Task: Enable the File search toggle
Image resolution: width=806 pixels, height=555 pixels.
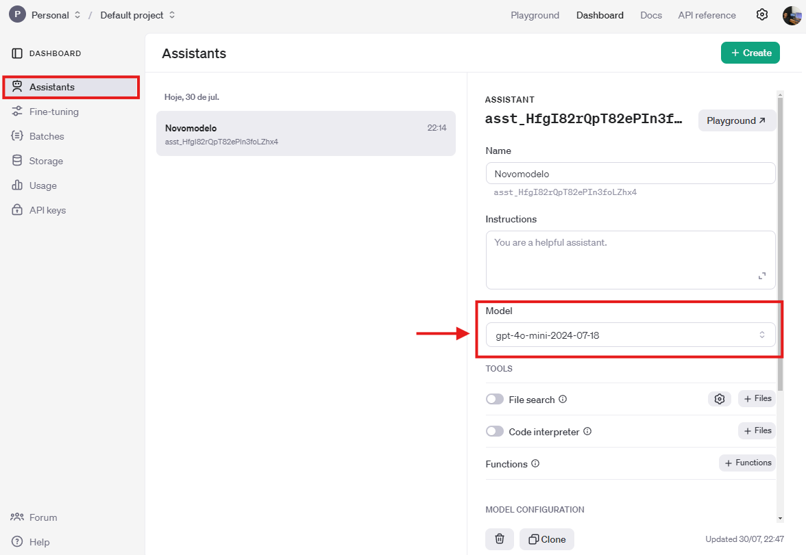Action: [x=494, y=400]
